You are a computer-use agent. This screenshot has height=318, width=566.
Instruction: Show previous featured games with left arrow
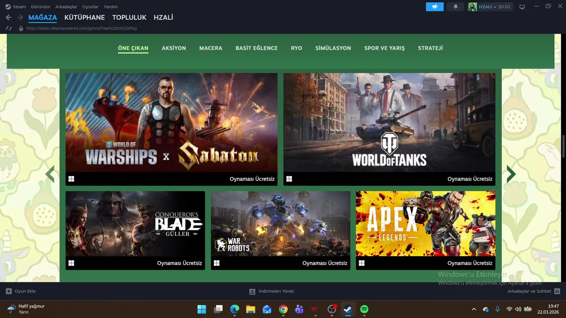50,174
